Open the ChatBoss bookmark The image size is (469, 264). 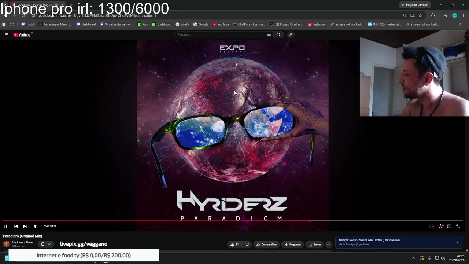(249, 25)
